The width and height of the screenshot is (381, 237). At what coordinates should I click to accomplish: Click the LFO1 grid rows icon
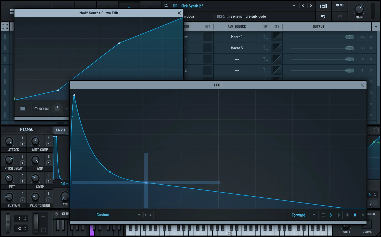click(x=323, y=215)
